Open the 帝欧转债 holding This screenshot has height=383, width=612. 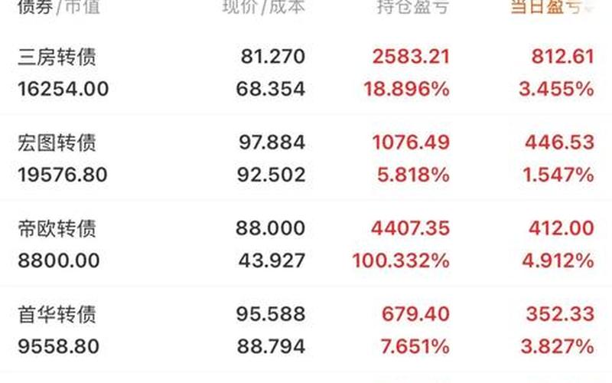coord(57,228)
